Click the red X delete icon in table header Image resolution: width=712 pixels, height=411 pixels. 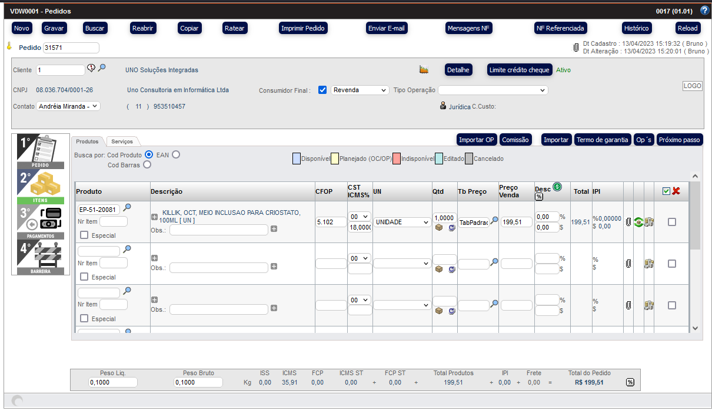(x=676, y=191)
